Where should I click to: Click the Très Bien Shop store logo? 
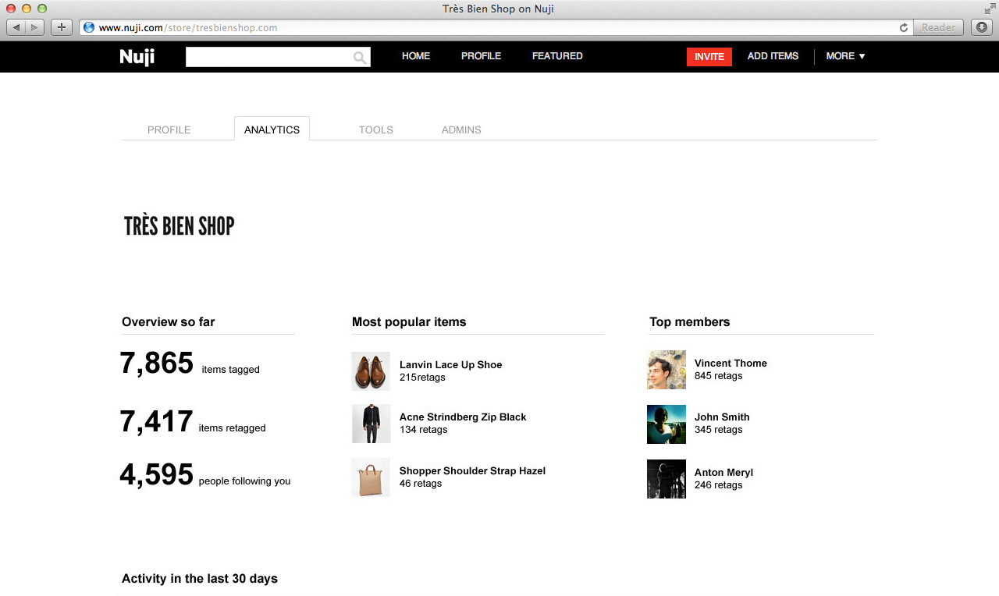click(x=180, y=226)
